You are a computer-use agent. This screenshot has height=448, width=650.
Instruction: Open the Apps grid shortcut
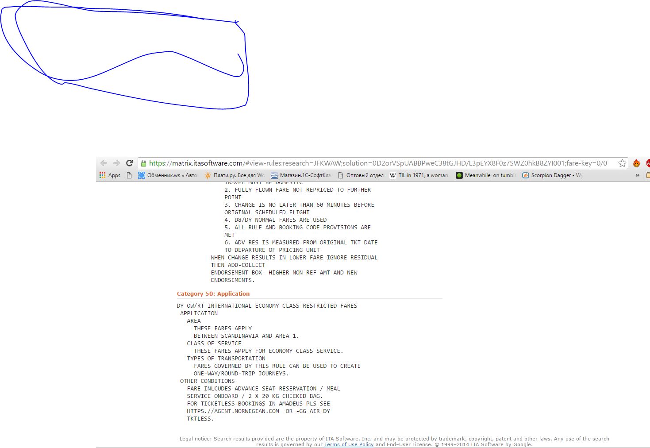110,175
